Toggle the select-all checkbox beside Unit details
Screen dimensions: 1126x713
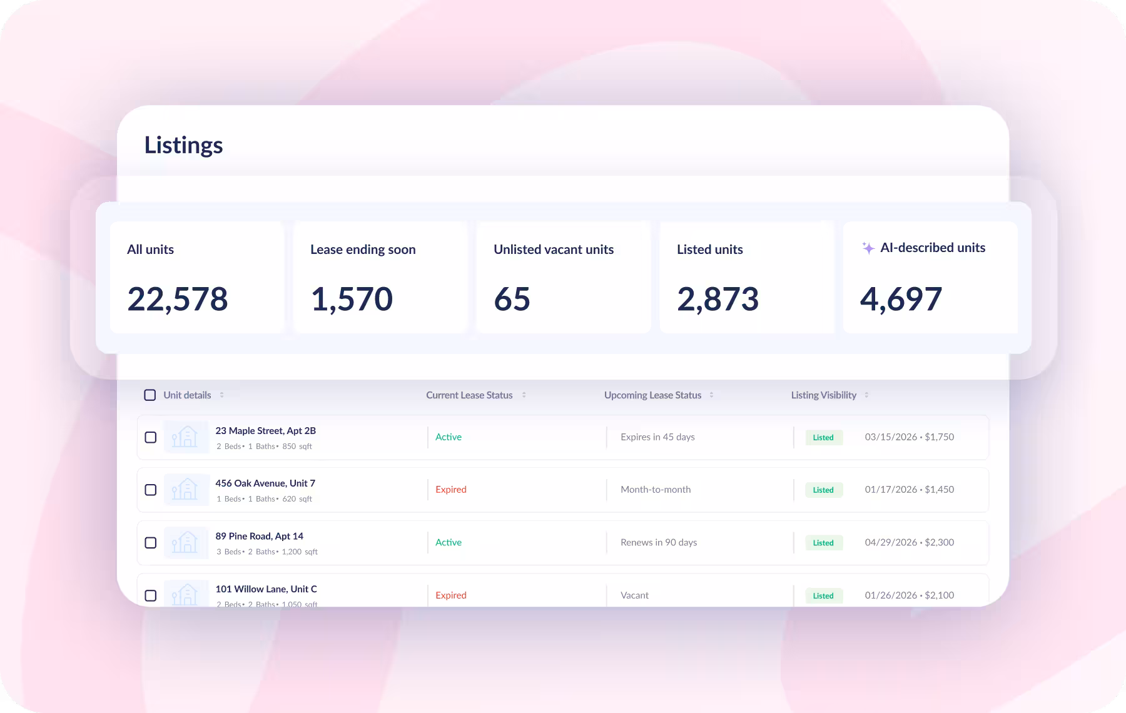(150, 395)
